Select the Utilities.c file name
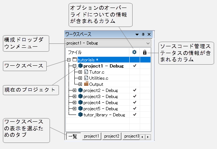Screen dimensions: 217x149 pyautogui.click(x=98, y=78)
